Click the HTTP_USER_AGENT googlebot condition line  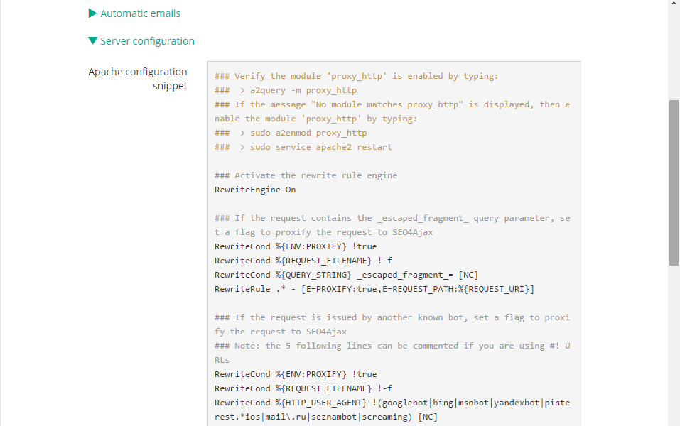tap(391, 402)
